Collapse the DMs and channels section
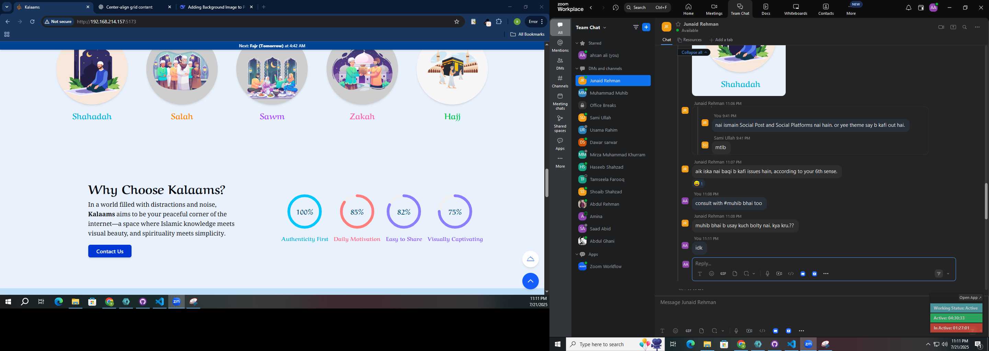989x351 pixels. 577,69
